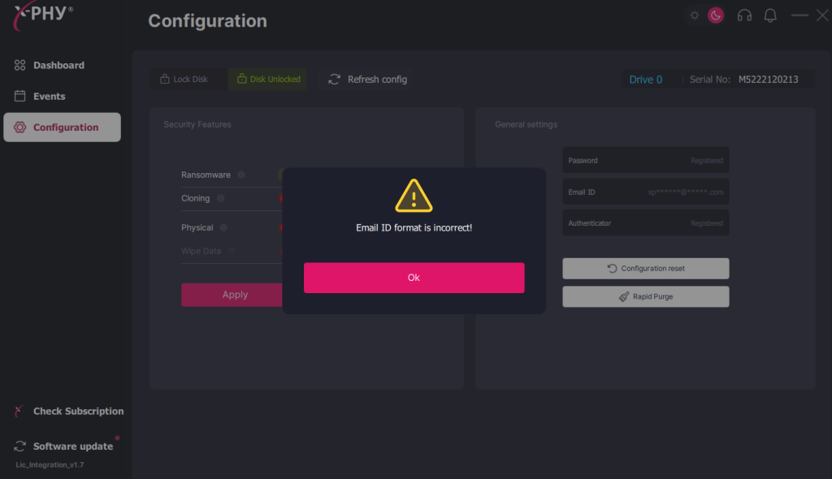Image resolution: width=832 pixels, height=479 pixels.
Task: Click the Email ID field
Action: click(645, 192)
